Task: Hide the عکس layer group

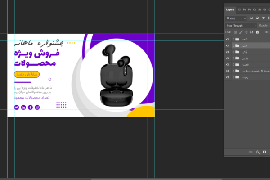Action: 228,58
